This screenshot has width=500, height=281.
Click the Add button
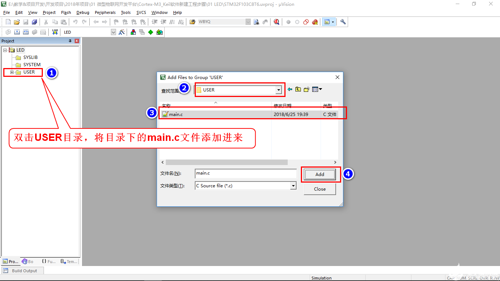click(x=320, y=175)
